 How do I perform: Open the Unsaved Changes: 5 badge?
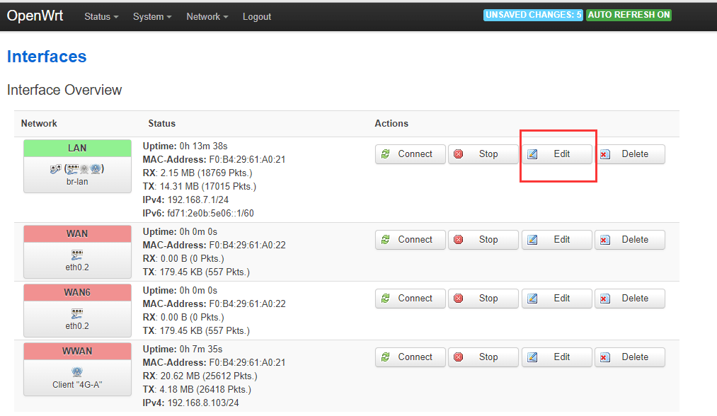(533, 15)
